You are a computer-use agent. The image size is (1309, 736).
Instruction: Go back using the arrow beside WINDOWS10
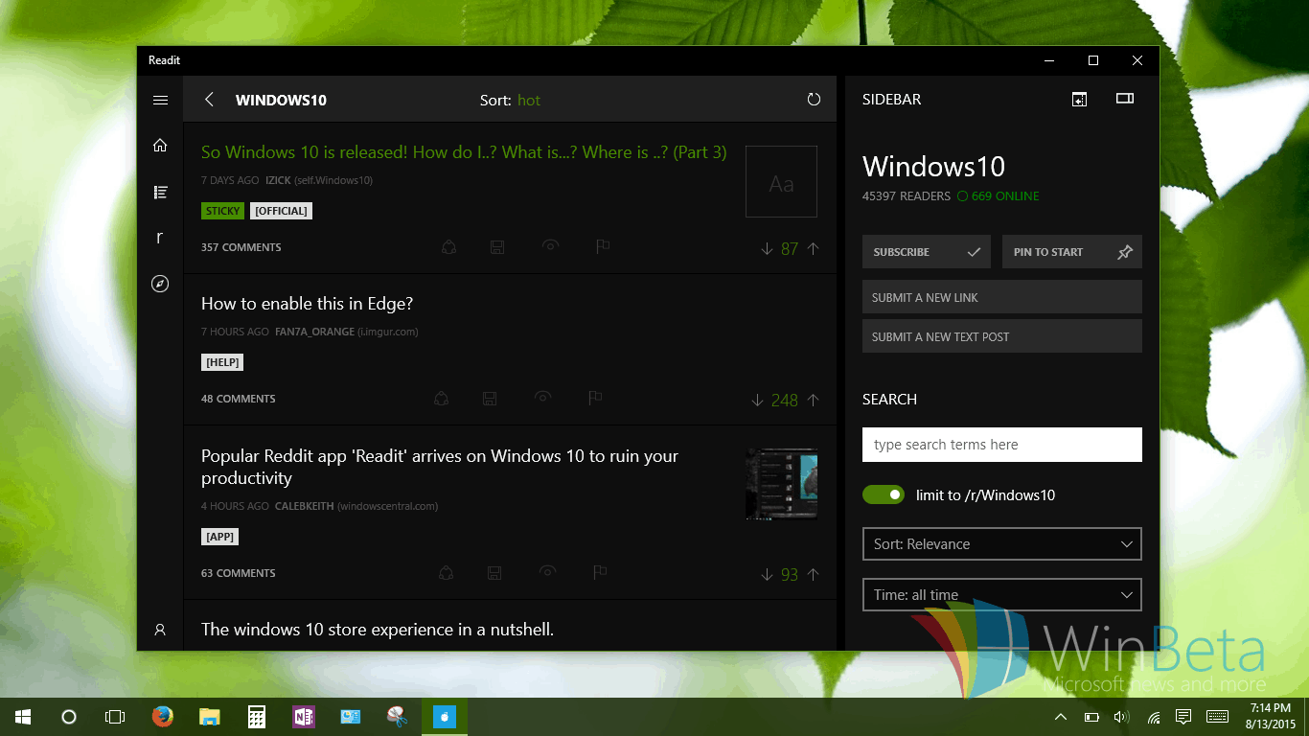pyautogui.click(x=209, y=100)
